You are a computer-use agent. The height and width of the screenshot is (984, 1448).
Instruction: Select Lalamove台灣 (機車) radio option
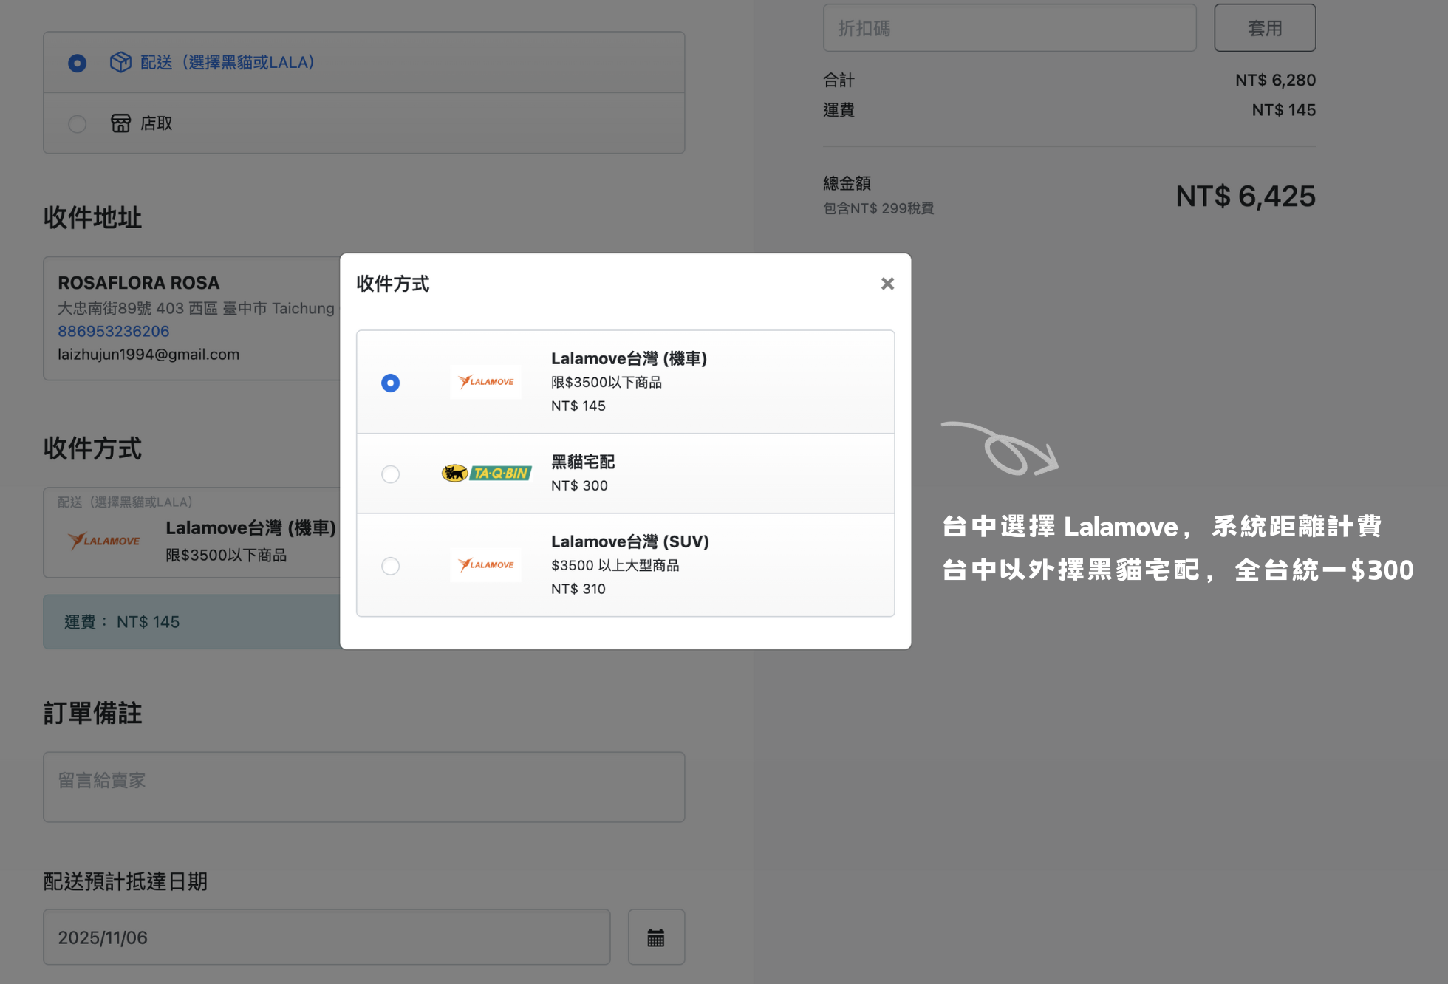[390, 383]
